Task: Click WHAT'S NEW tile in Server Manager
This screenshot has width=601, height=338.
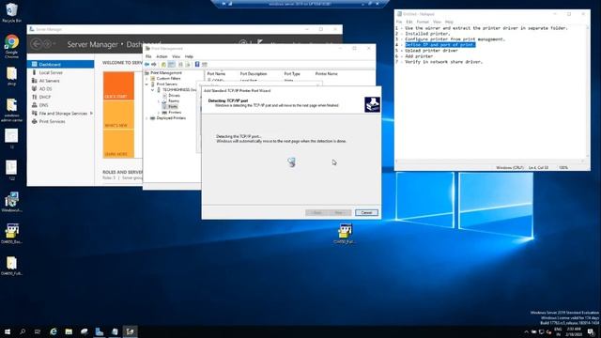Action: (x=118, y=115)
